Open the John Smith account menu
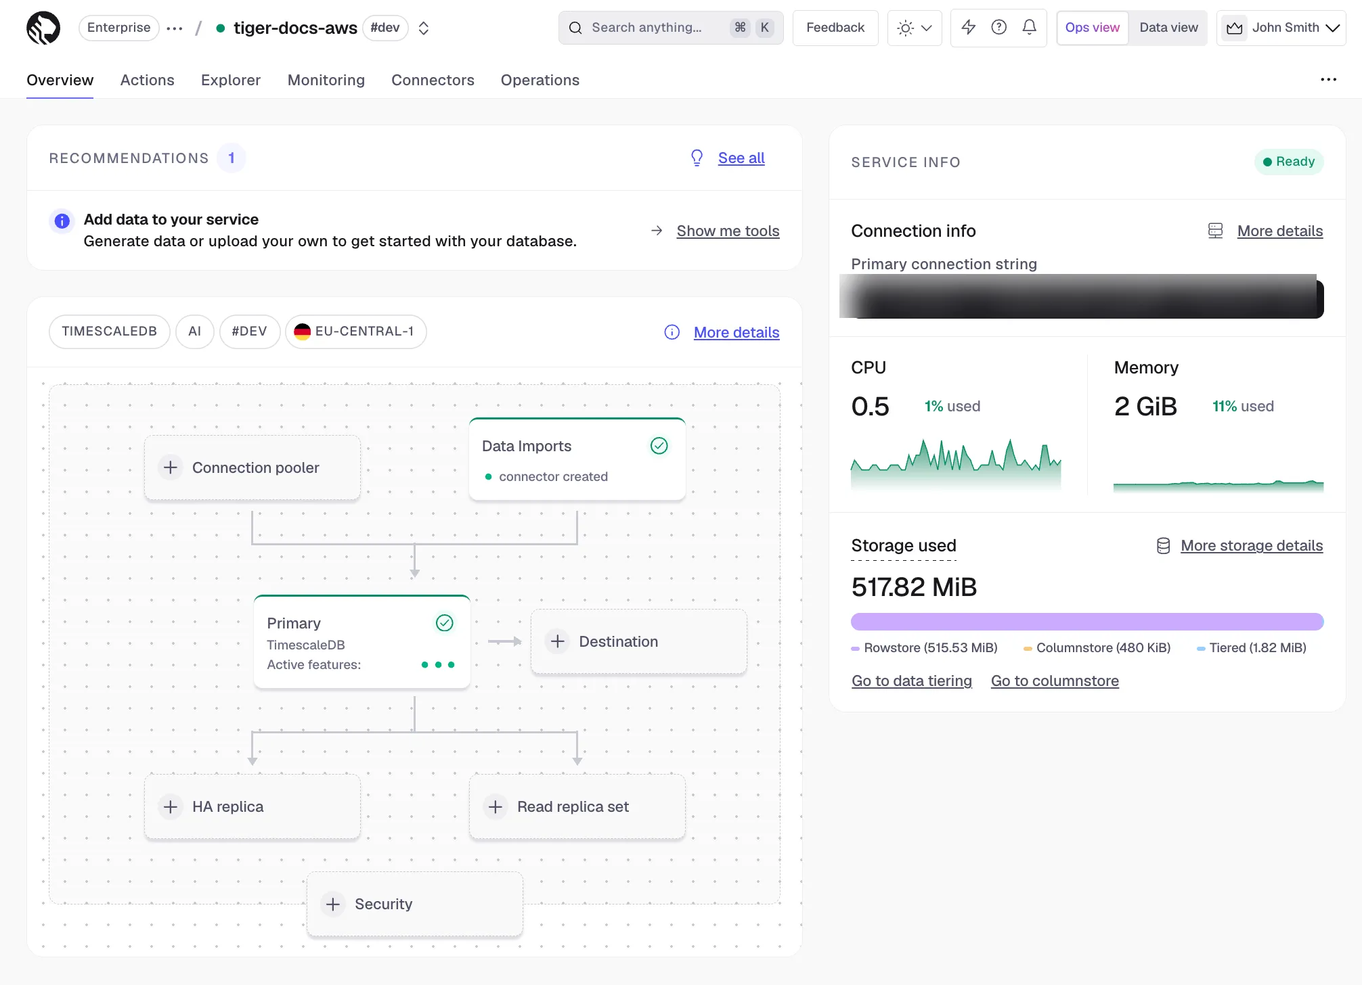 click(1281, 28)
